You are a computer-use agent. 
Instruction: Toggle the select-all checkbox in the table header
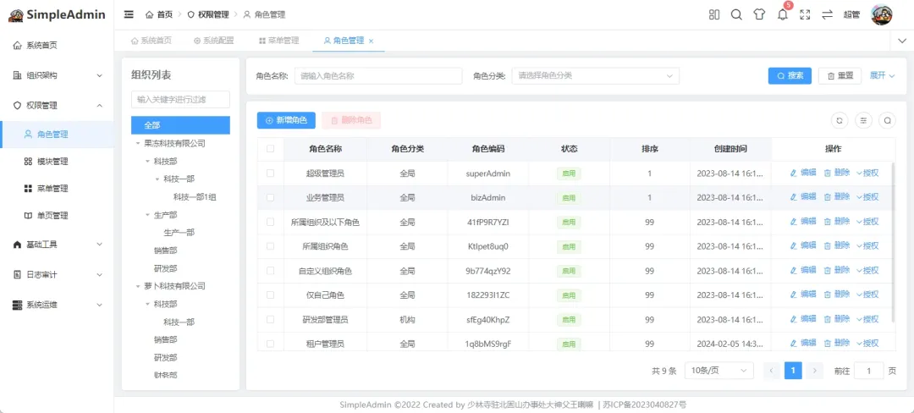coord(271,149)
